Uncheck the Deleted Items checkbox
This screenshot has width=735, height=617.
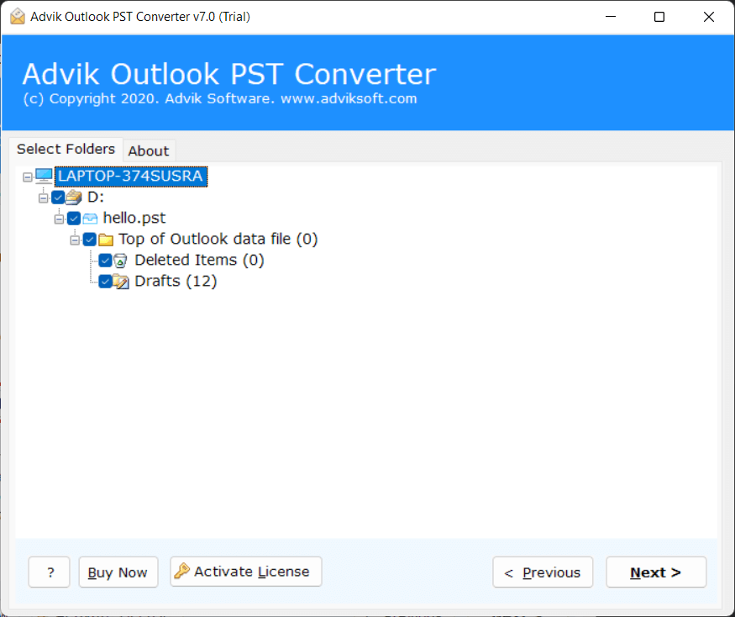[x=106, y=261]
